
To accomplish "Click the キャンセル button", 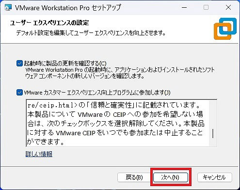I will click(215, 177).
